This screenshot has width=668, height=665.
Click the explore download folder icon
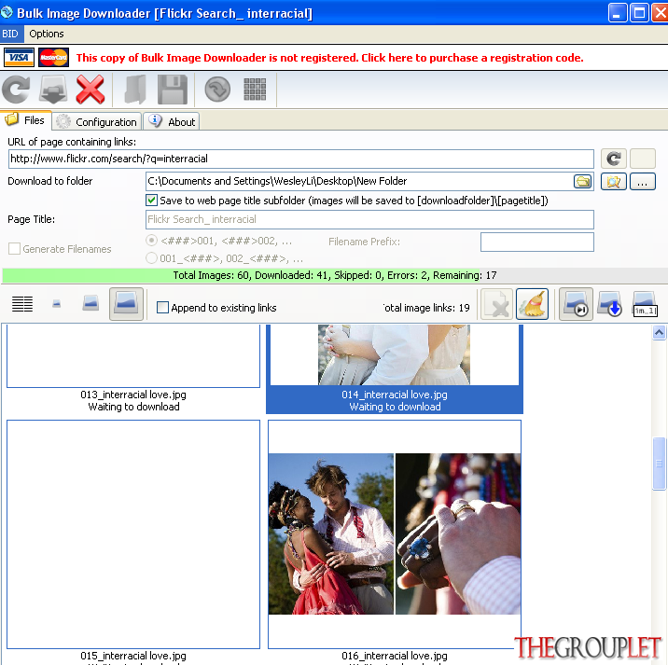[x=614, y=182]
